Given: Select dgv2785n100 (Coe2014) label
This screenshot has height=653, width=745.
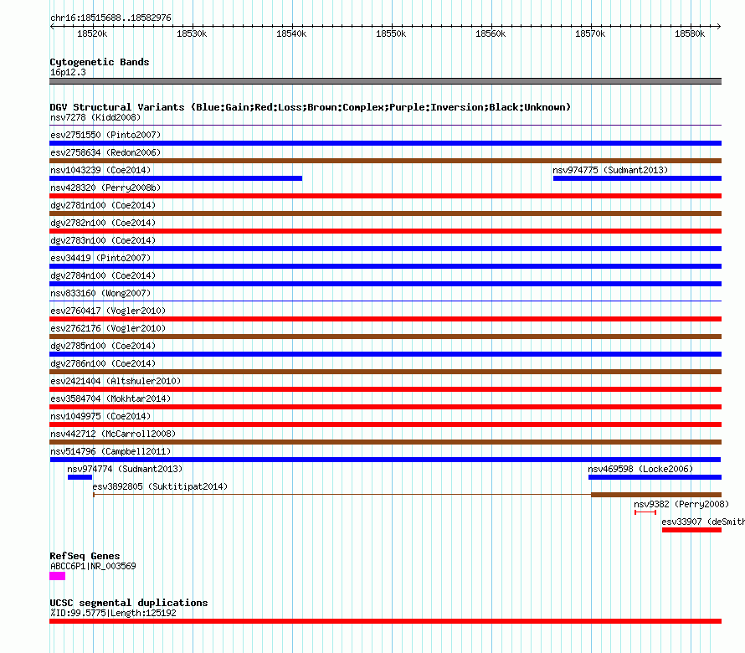Looking at the screenshot, I should tap(103, 346).
